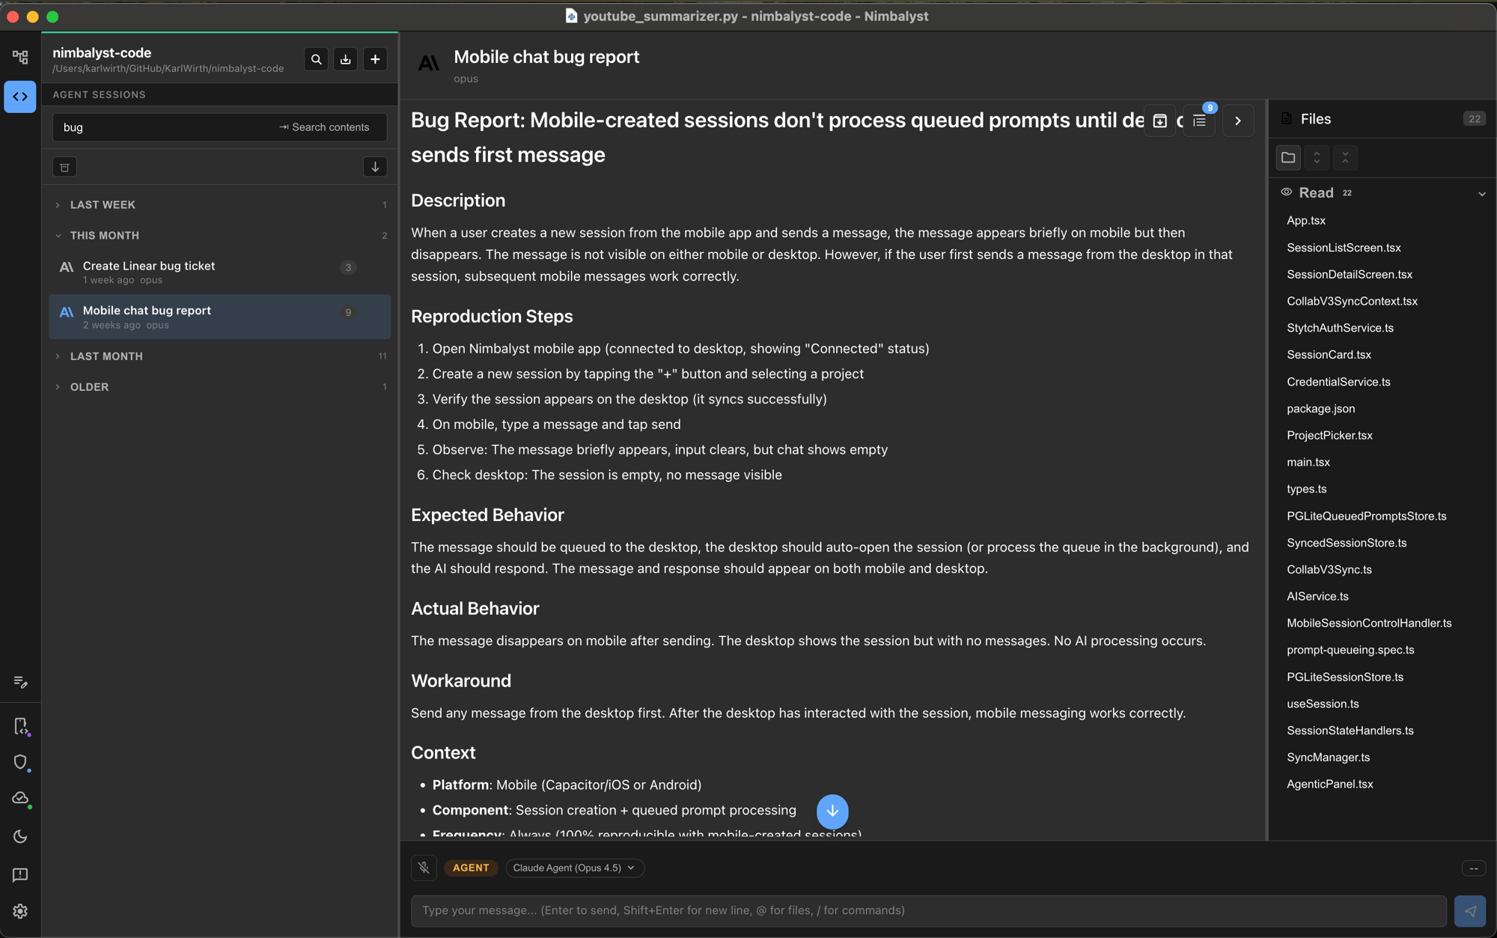Toggle the Read files visibility eye icon
1497x938 pixels.
pyautogui.click(x=1286, y=192)
